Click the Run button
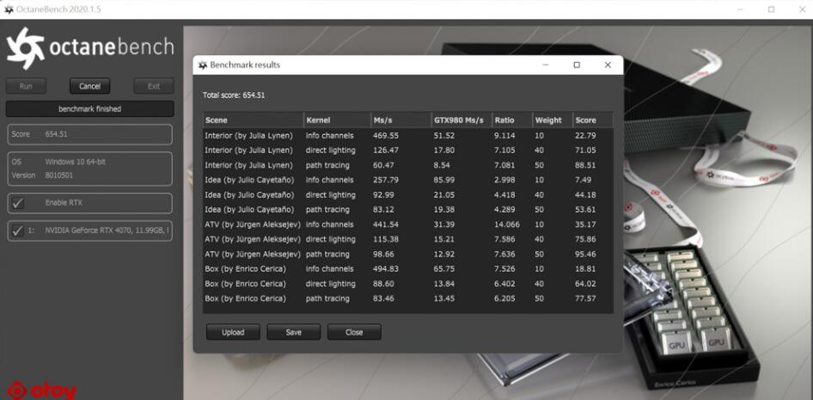813x400 pixels. 26,86
